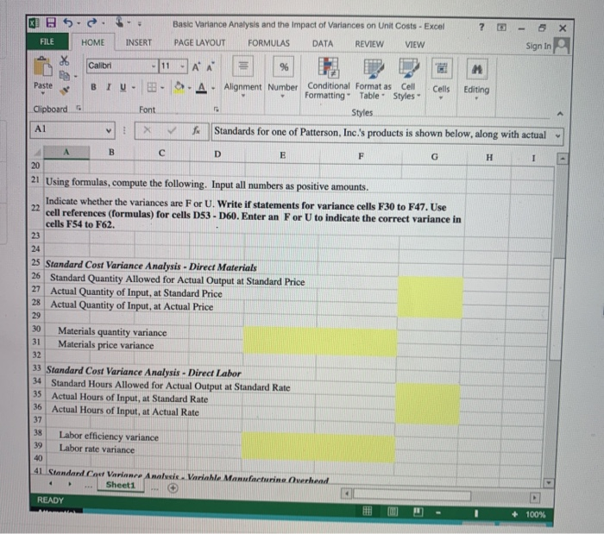
Task: Click the Undo arrow icon
Action: [x=68, y=22]
